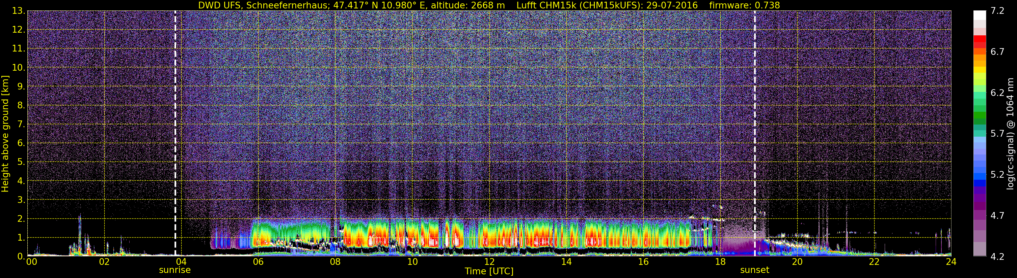Click the 'Time [UTC]' axis title
This screenshot has width=1017, height=278.
click(x=489, y=271)
